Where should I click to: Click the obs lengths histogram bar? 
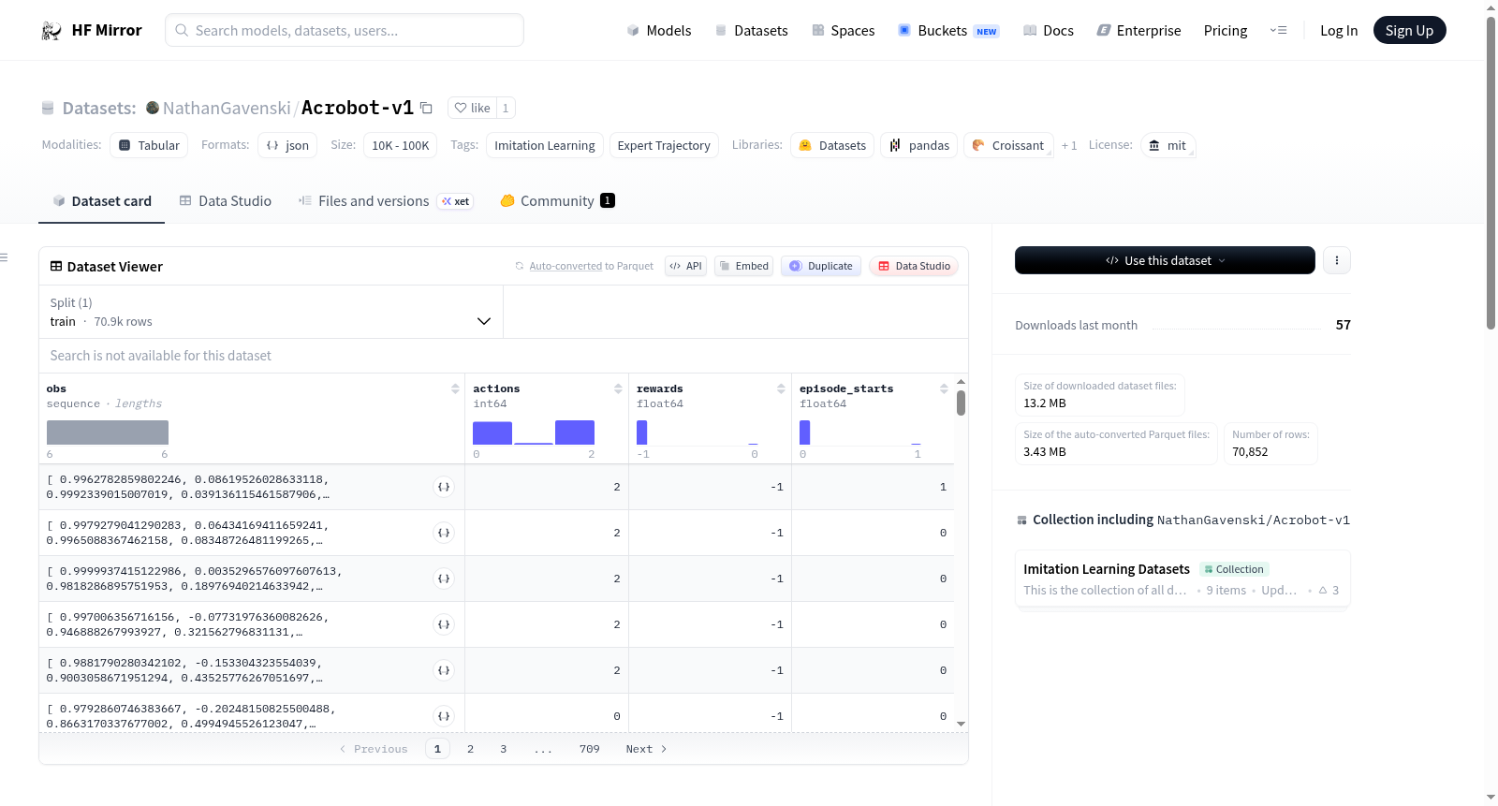point(108,432)
